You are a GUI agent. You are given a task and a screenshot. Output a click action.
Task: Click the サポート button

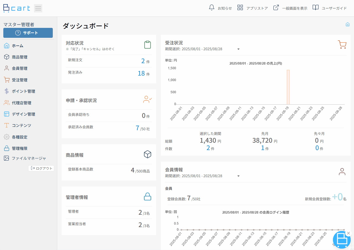28,33
